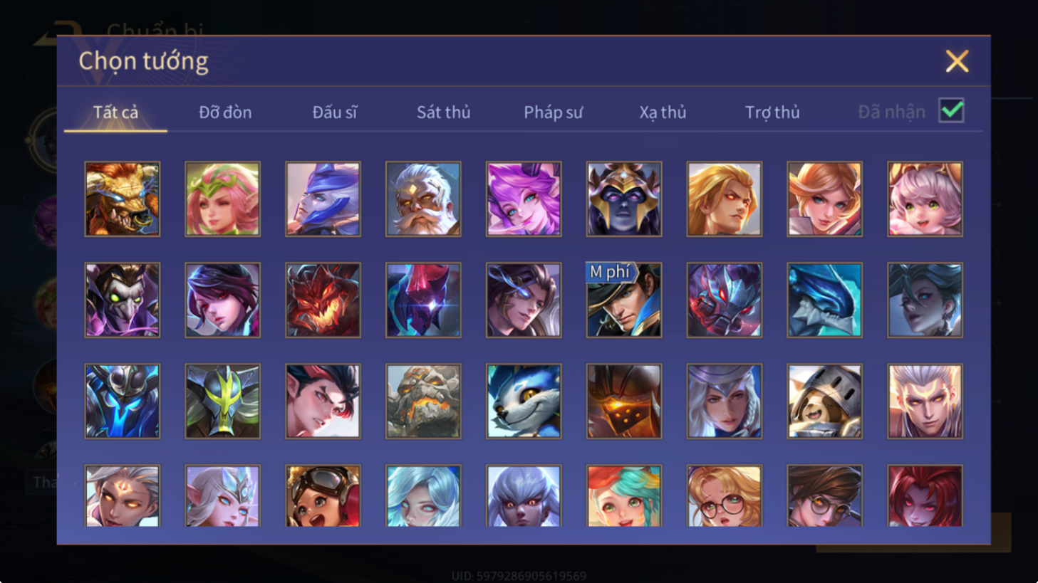The image size is (1038, 583).
Task: Choose the bear in knight helmet hero
Action: (825, 401)
